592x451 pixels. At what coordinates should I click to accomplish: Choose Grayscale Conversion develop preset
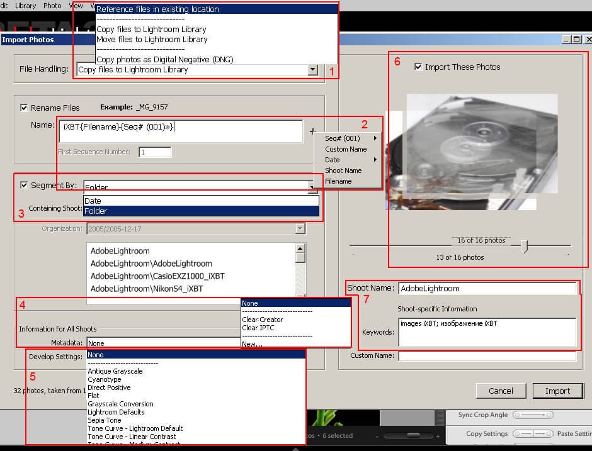tap(120, 404)
